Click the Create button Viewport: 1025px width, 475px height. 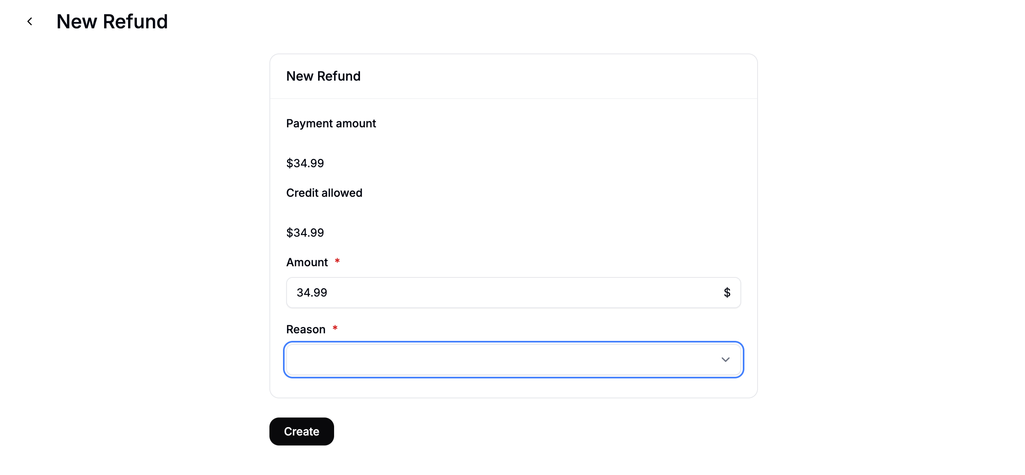(301, 431)
